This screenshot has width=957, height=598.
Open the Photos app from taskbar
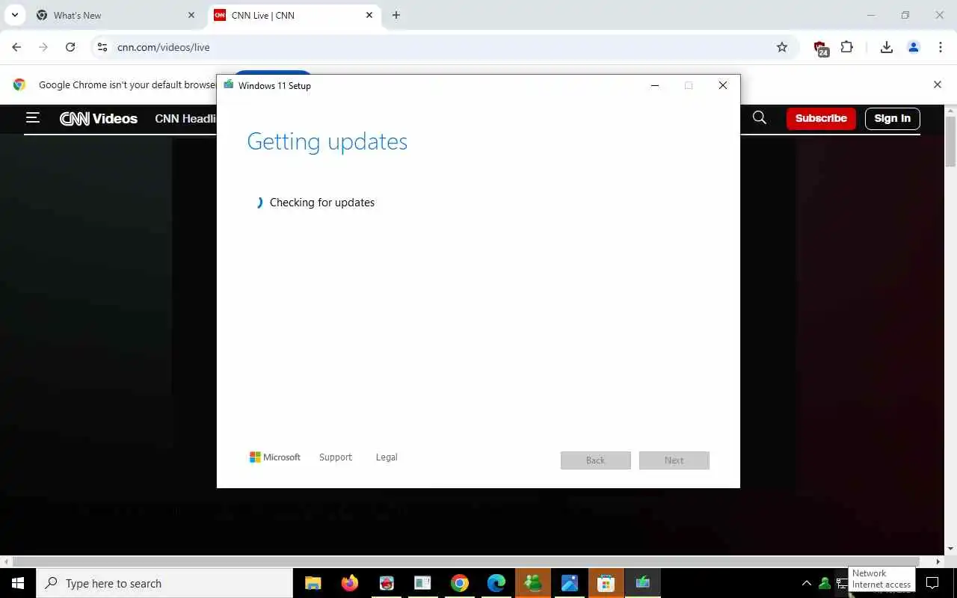click(570, 583)
